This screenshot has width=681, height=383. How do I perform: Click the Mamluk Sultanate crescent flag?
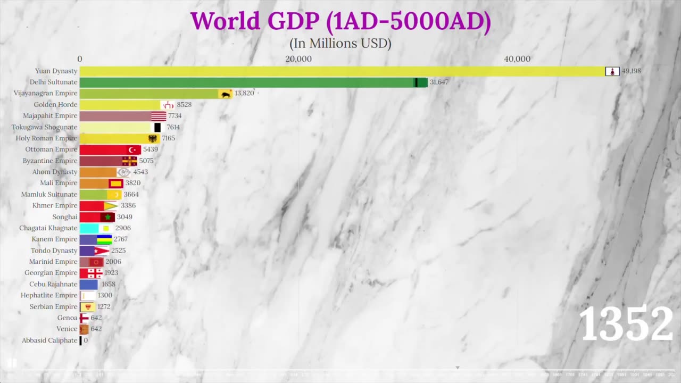click(114, 195)
